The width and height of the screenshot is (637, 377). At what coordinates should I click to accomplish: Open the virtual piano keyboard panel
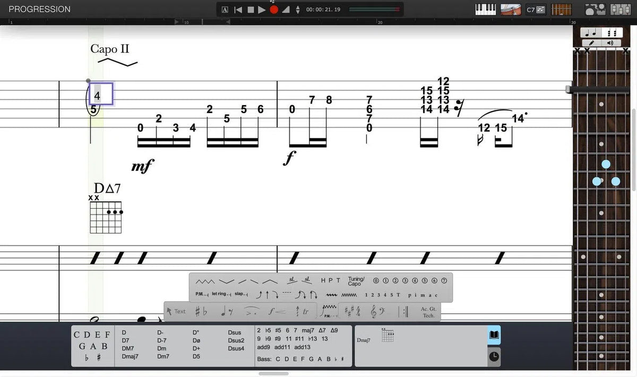click(x=485, y=9)
